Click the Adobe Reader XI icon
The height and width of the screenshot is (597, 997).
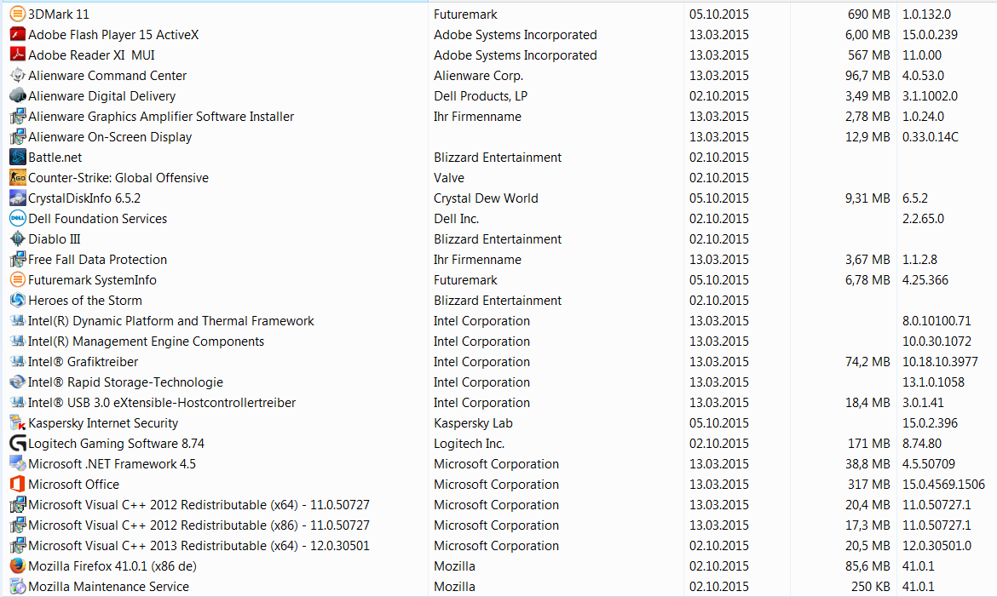(x=17, y=55)
